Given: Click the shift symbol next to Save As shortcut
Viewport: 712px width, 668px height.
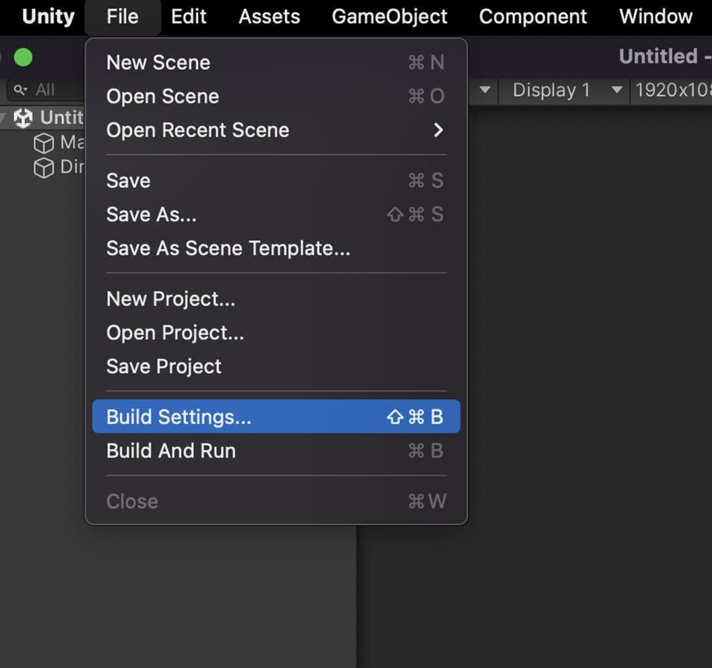Looking at the screenshot, I should 396,214.
